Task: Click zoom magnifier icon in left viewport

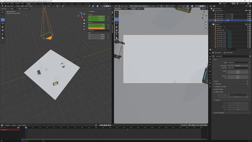Action: 84,21
